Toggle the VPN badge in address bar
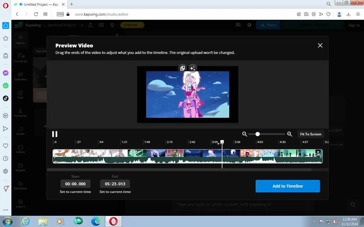Image resolution: width=364 pixels, height=227 pixels. (60, 14)
